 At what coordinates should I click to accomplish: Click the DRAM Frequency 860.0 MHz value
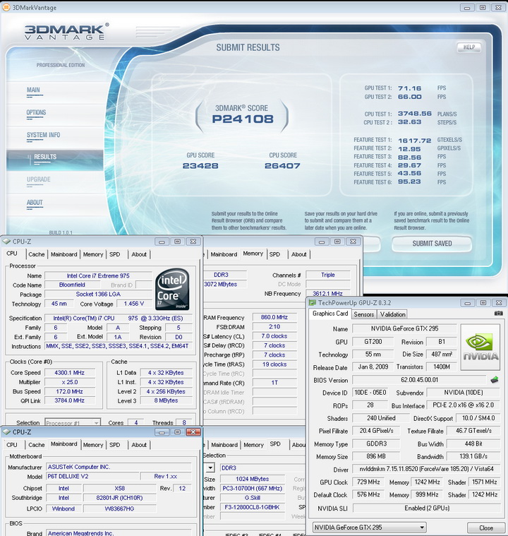pos(274,317)
